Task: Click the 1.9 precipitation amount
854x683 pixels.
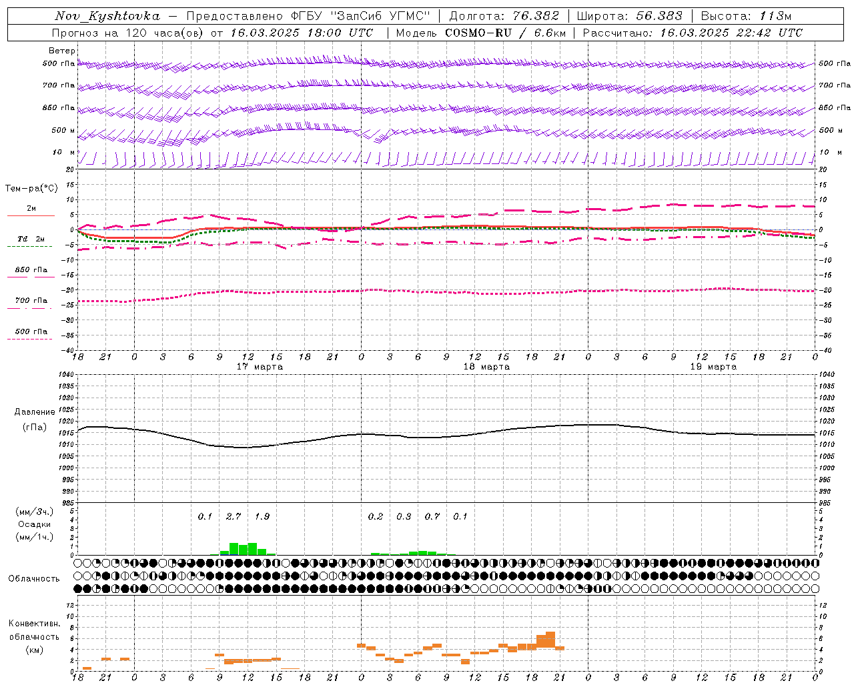Action: click(262, 517)
